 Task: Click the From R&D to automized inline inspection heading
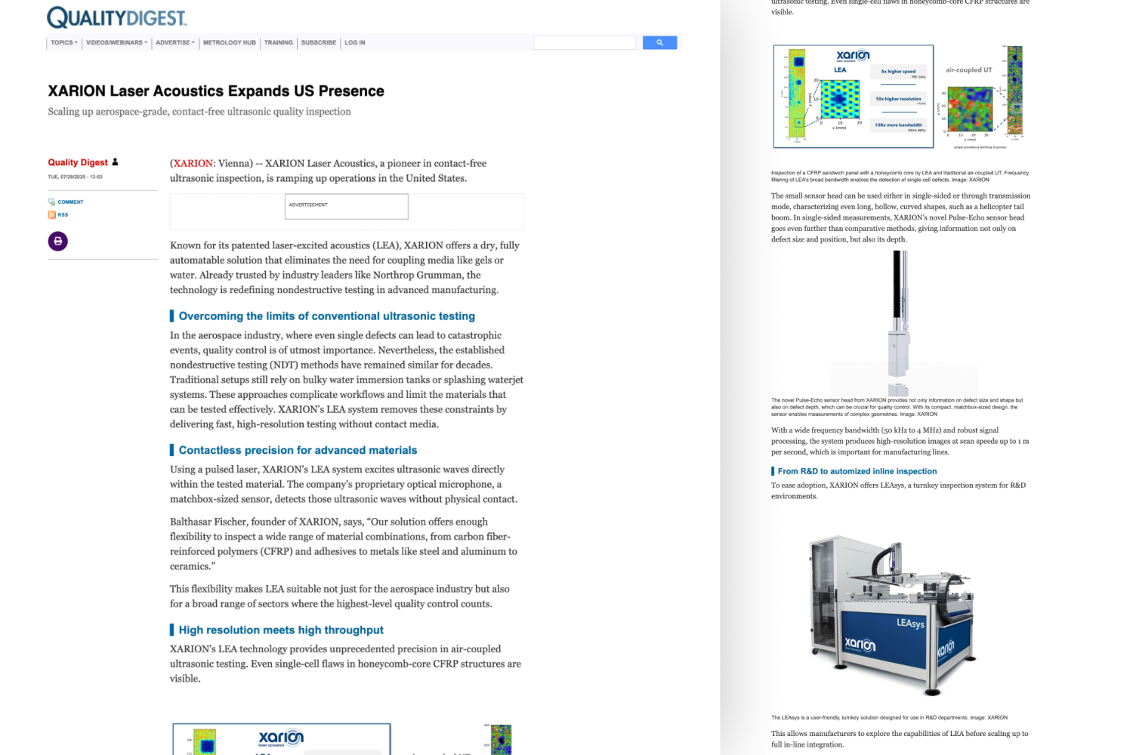[857, 471]
